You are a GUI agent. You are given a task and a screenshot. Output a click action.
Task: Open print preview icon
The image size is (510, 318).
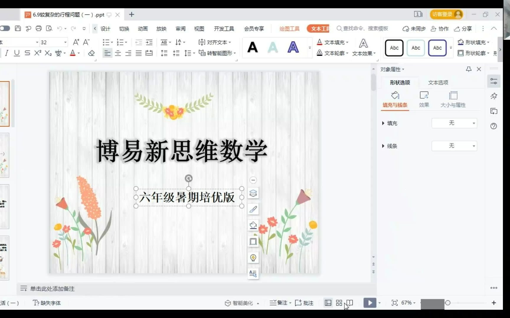[49, 28]
